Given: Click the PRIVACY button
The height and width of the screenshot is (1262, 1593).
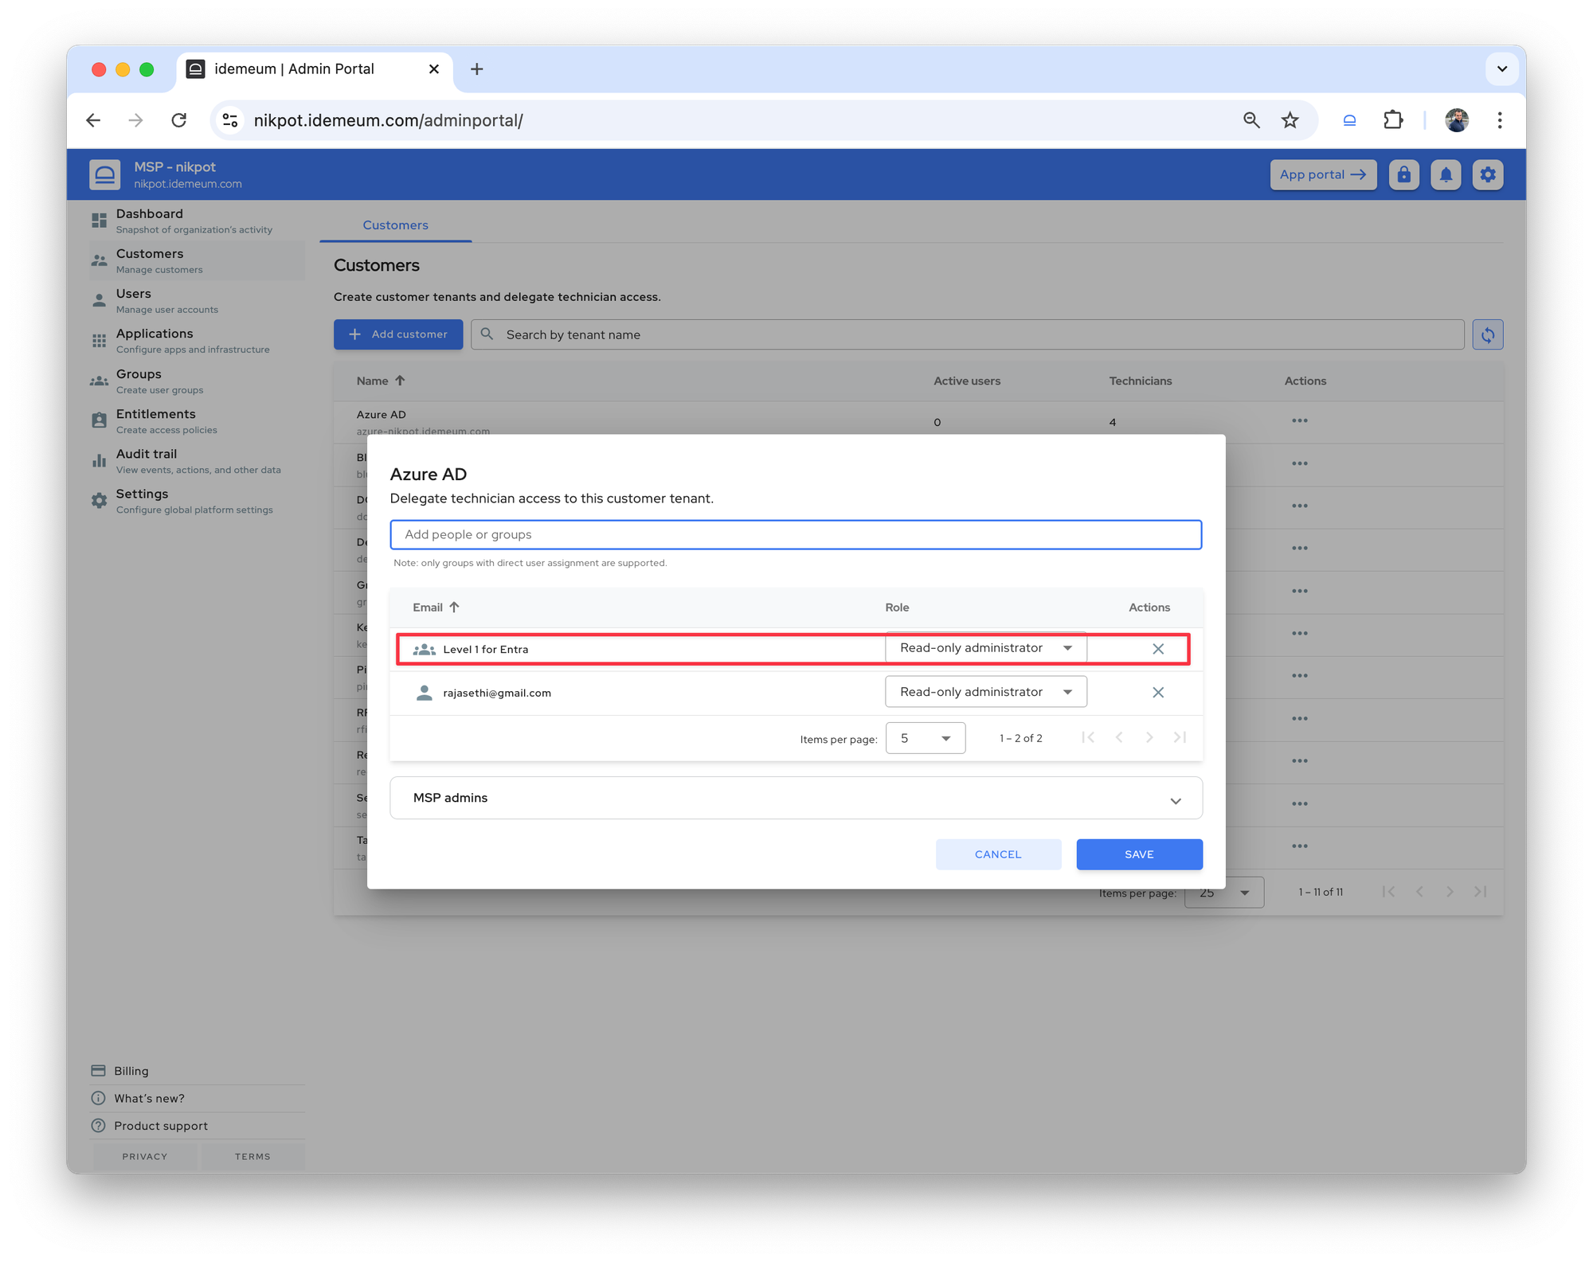Looking at the screenshot, I should [145, 1156].
